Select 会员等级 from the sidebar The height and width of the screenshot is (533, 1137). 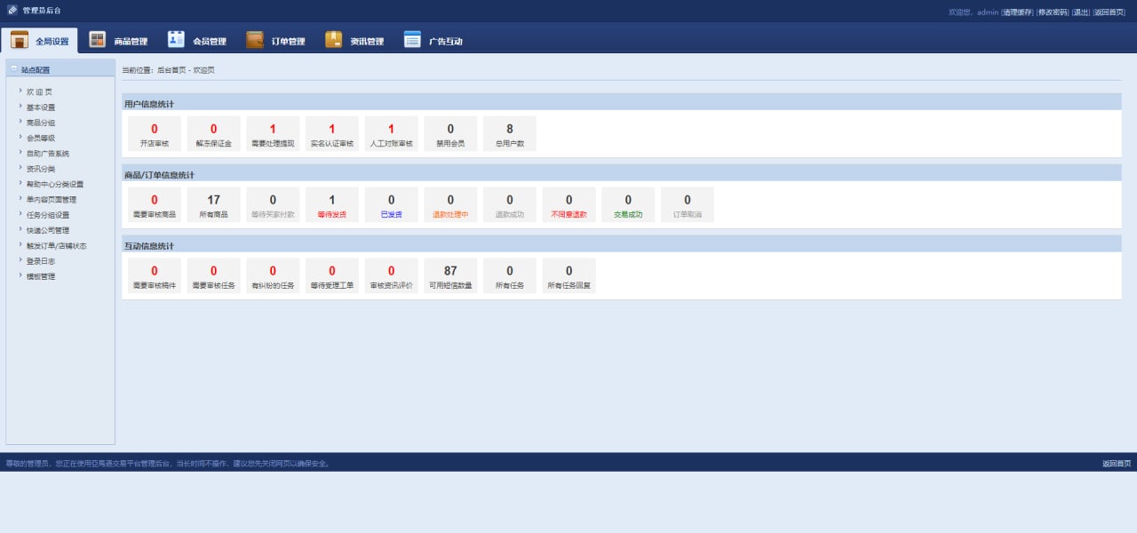(x=41, y=138)
